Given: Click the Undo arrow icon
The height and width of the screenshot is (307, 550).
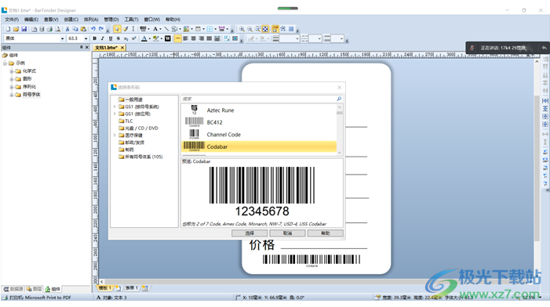Looking at the screenshot, I should click(93, 29).
